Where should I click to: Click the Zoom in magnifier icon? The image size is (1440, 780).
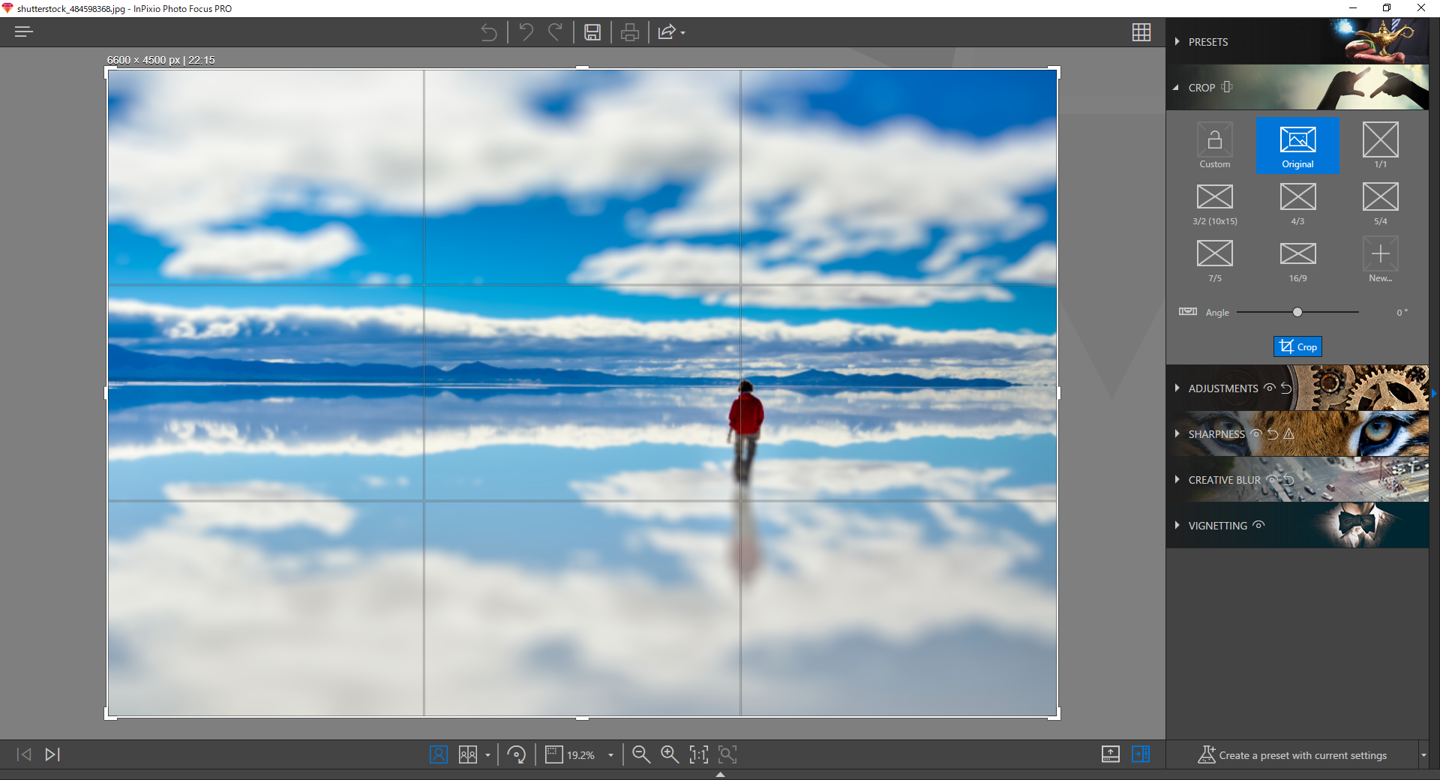pos(670,754)
